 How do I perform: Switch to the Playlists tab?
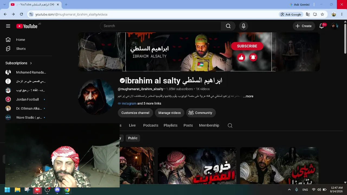coord(171,125)
